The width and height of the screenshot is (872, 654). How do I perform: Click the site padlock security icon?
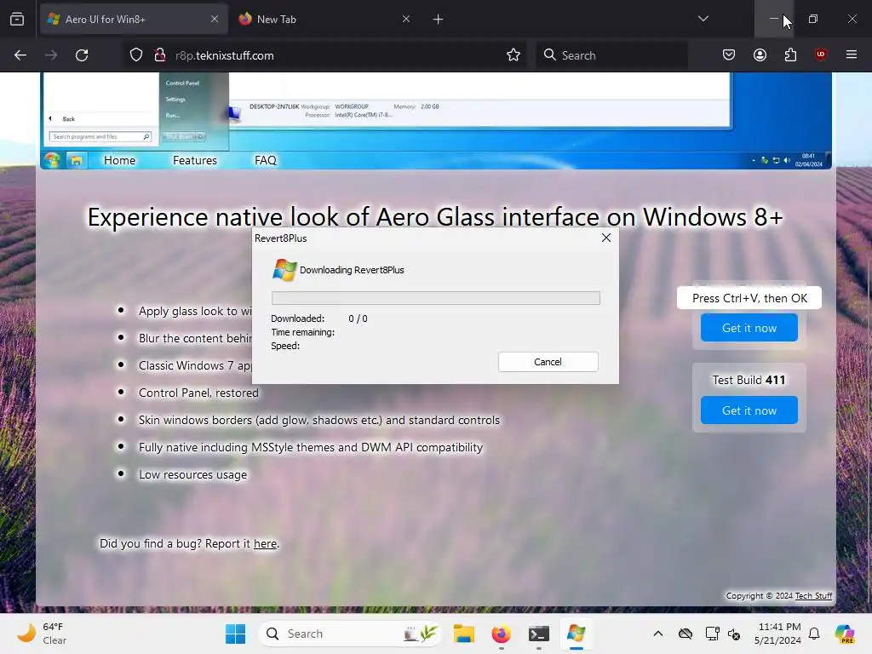click(160, 55)
